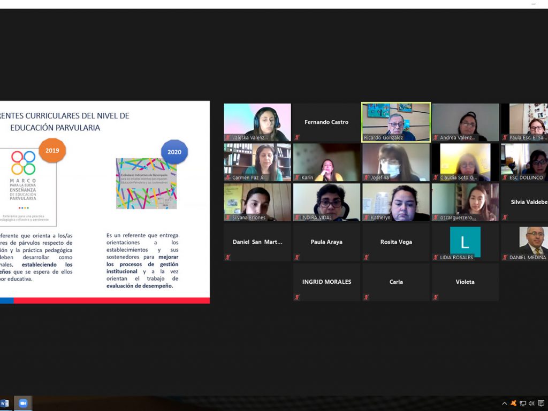548x411 pixels.
Task: Click muted mic icon on Silvia Valdebe tile
Action: pos(505,218)
